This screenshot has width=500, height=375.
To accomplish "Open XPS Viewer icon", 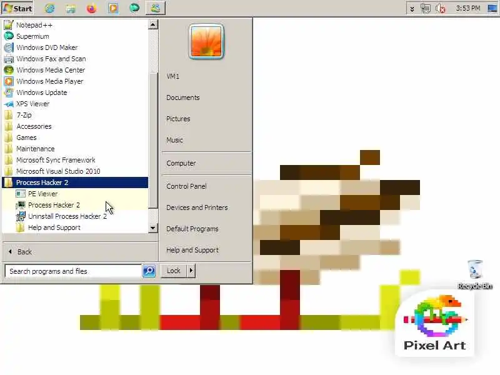I will click(9, 104).
